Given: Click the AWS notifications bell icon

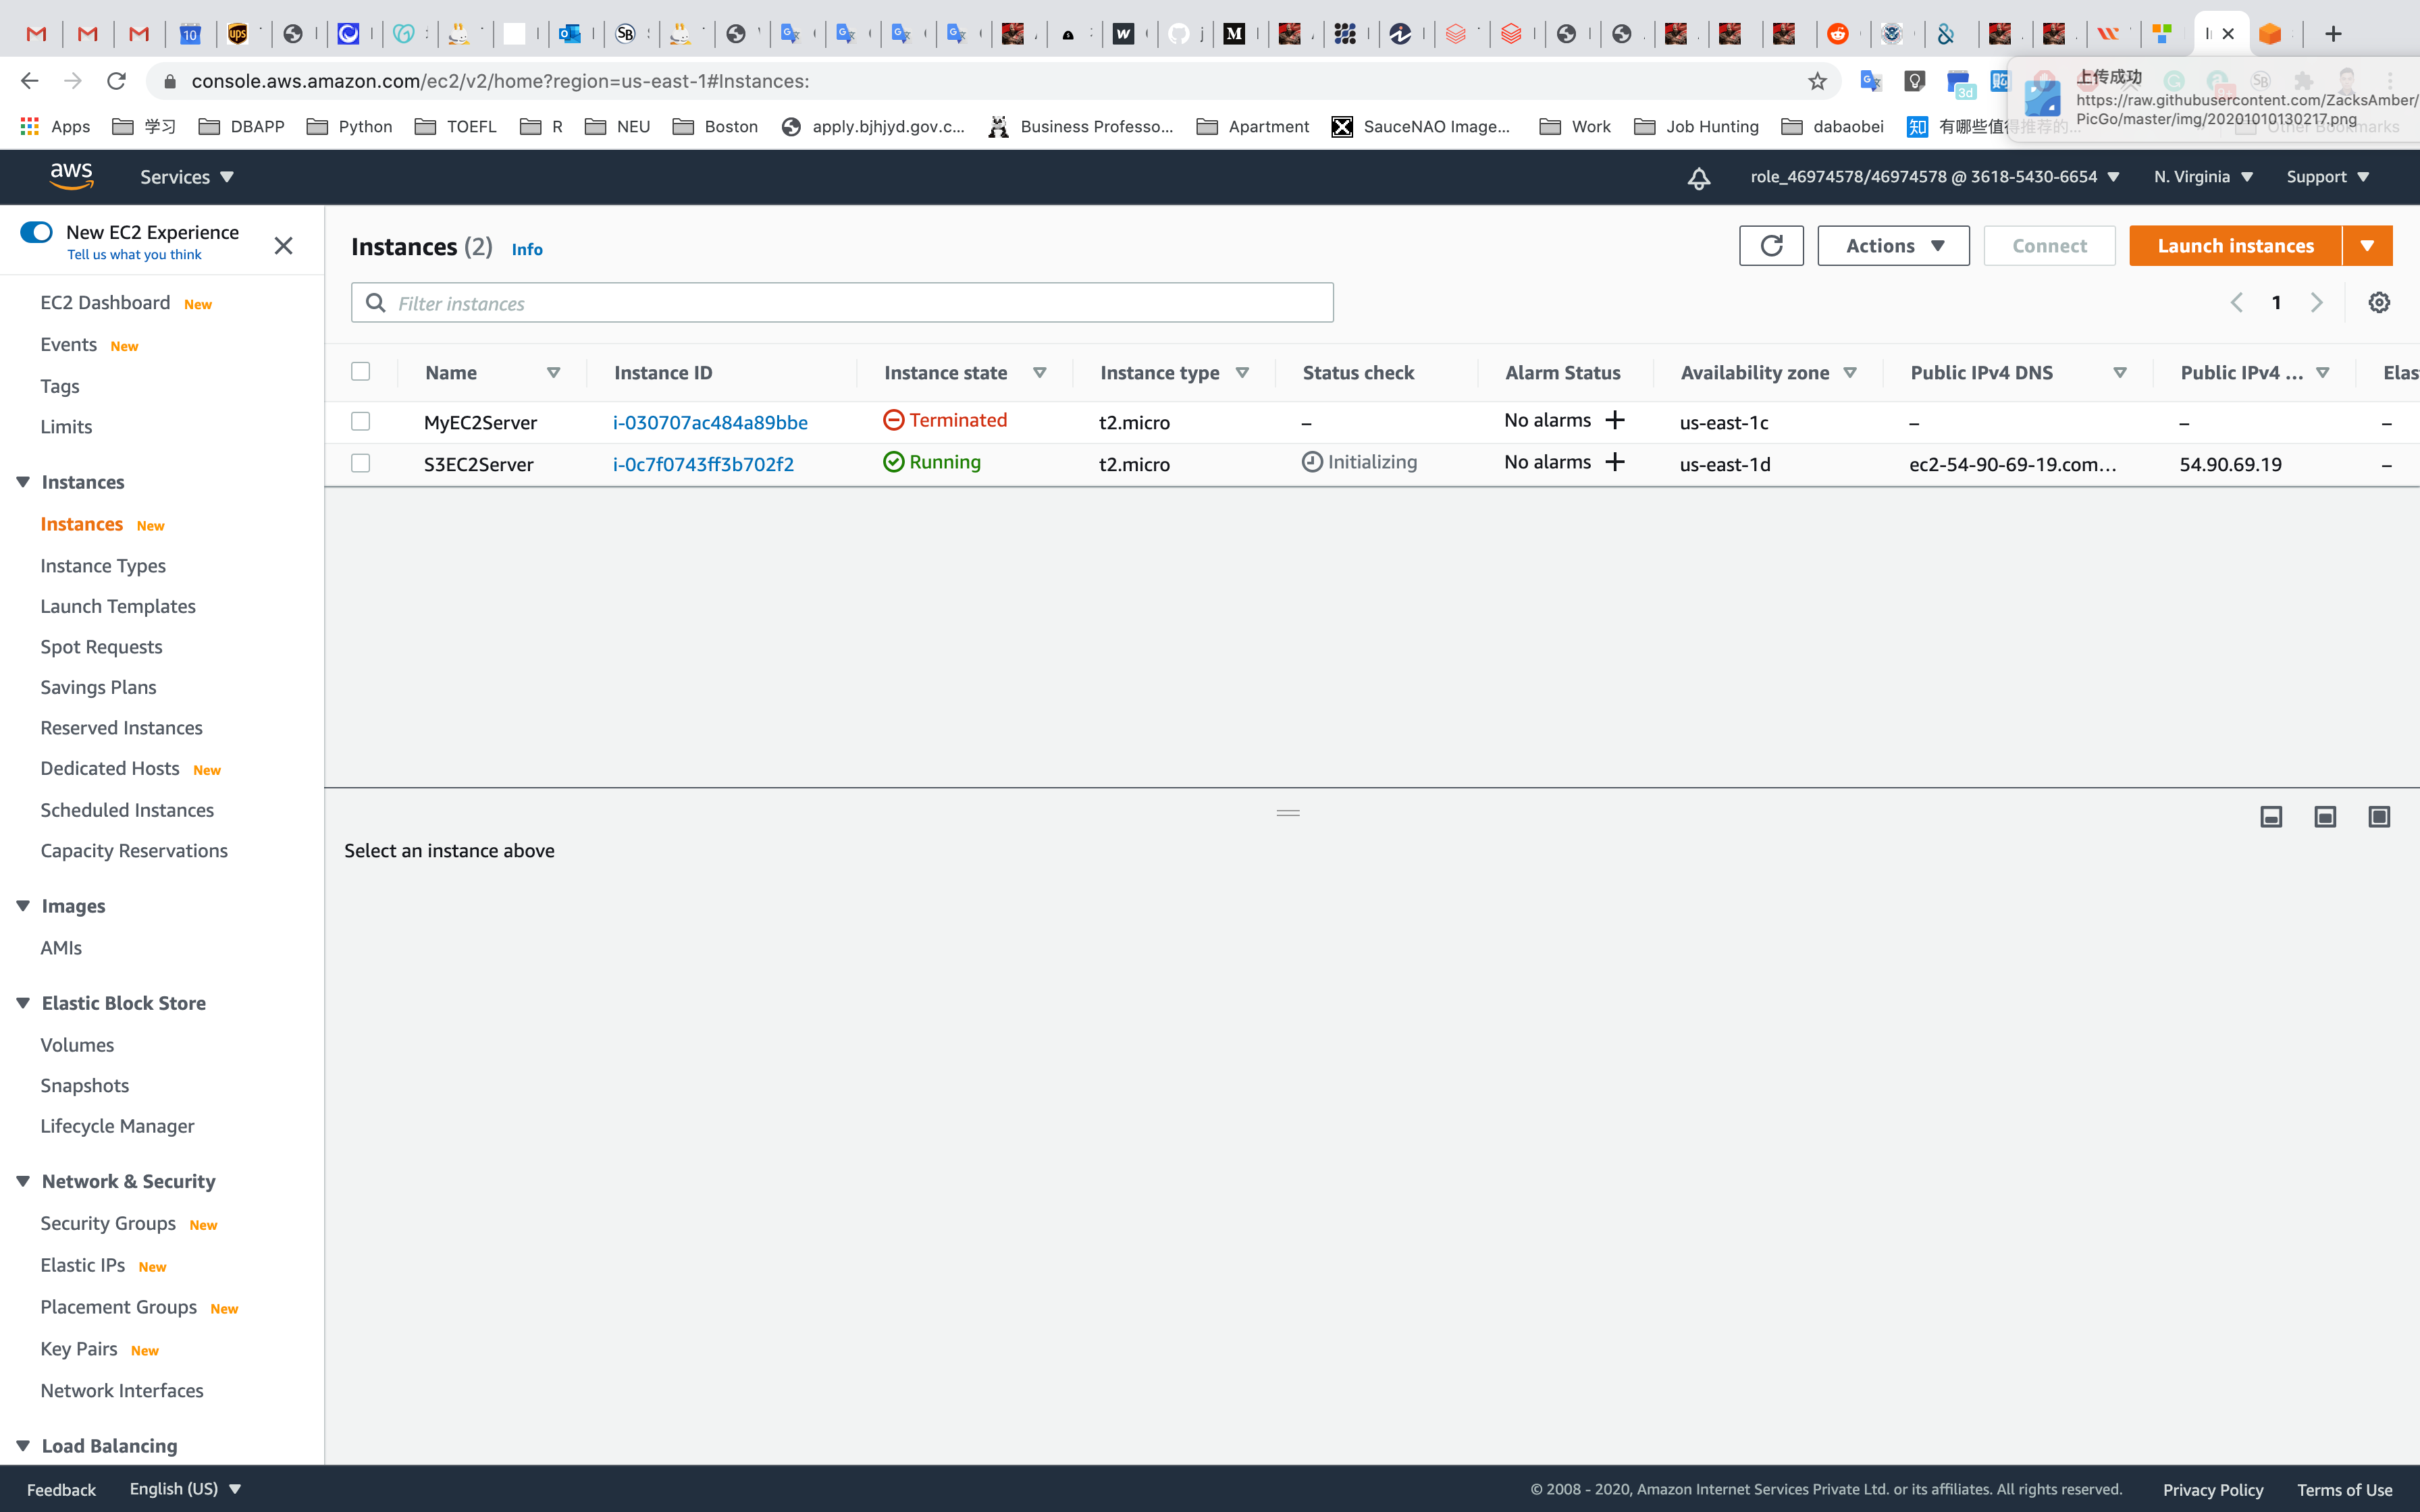Looking at the screenshot, I should [x=1699, y=178].
